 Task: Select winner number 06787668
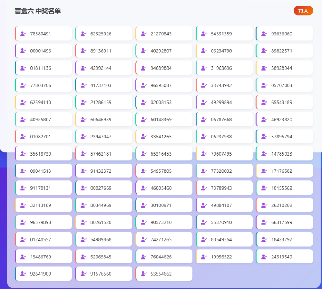pyautogui.click(x=224, y=120)
